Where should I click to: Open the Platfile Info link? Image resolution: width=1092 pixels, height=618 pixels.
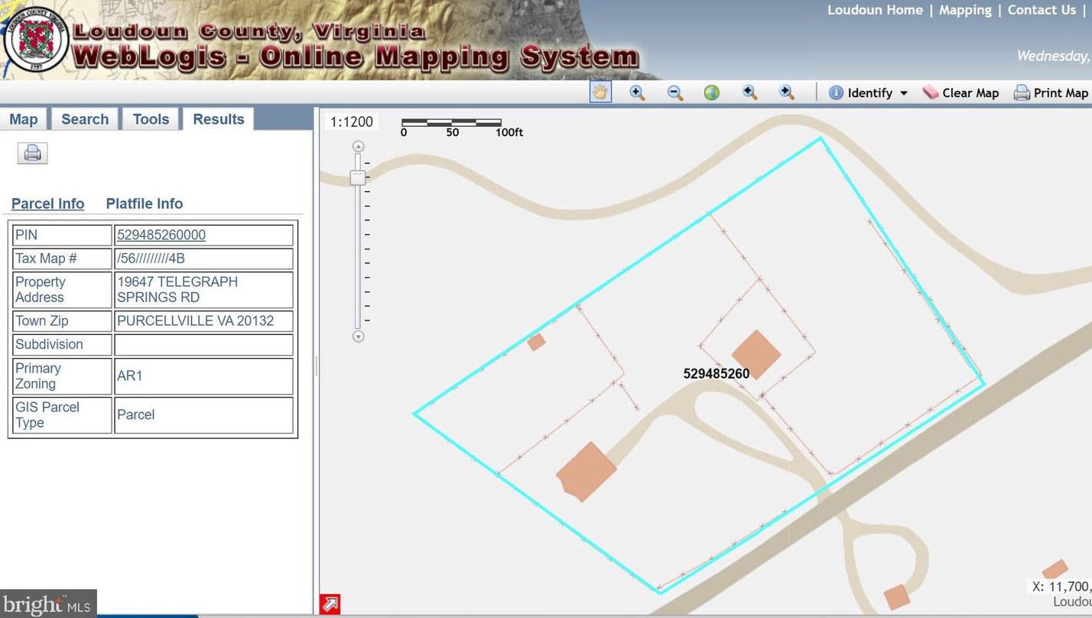click(145, 203)
